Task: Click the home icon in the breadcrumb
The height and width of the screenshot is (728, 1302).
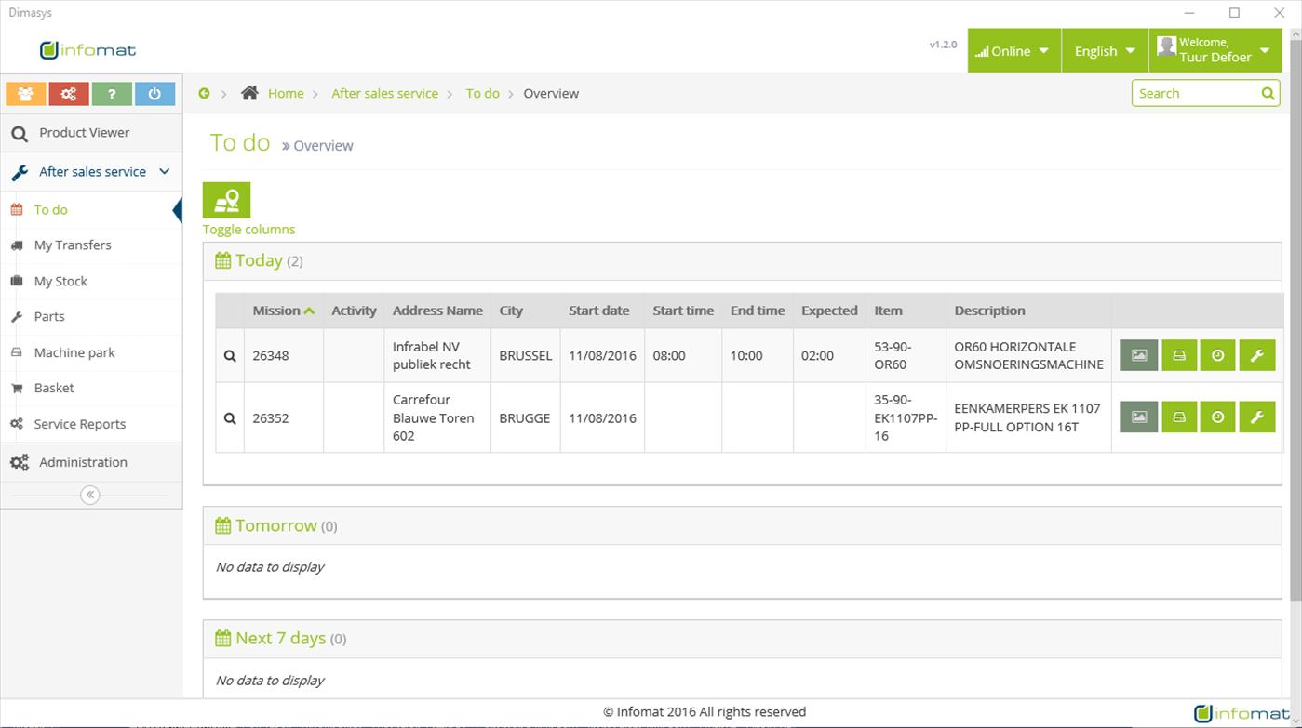Action: [x=249, y=93]
